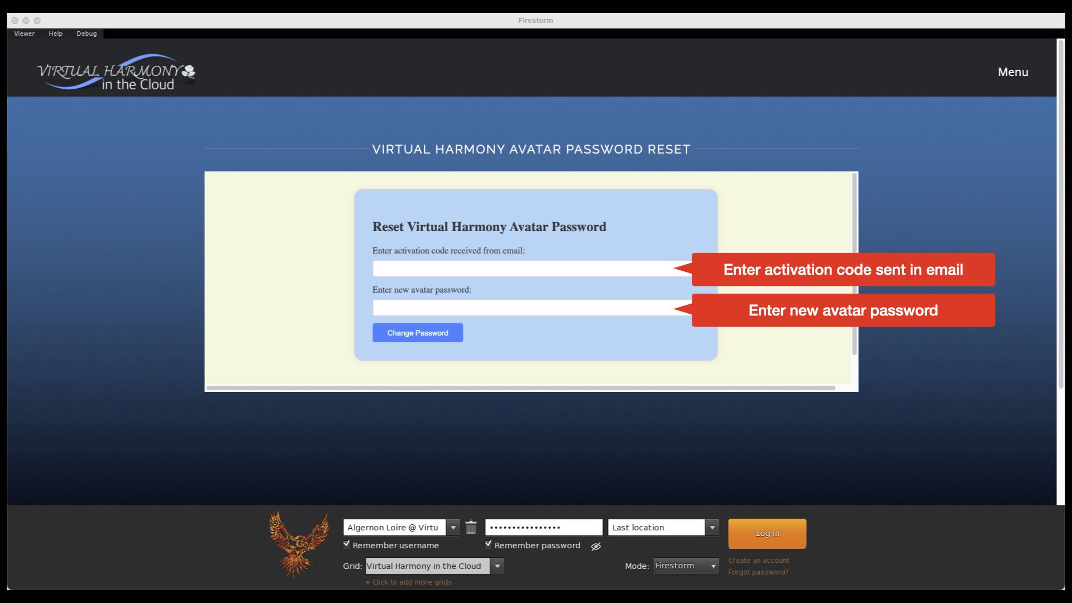Toggle password visibility eye icon

[596, 546]
